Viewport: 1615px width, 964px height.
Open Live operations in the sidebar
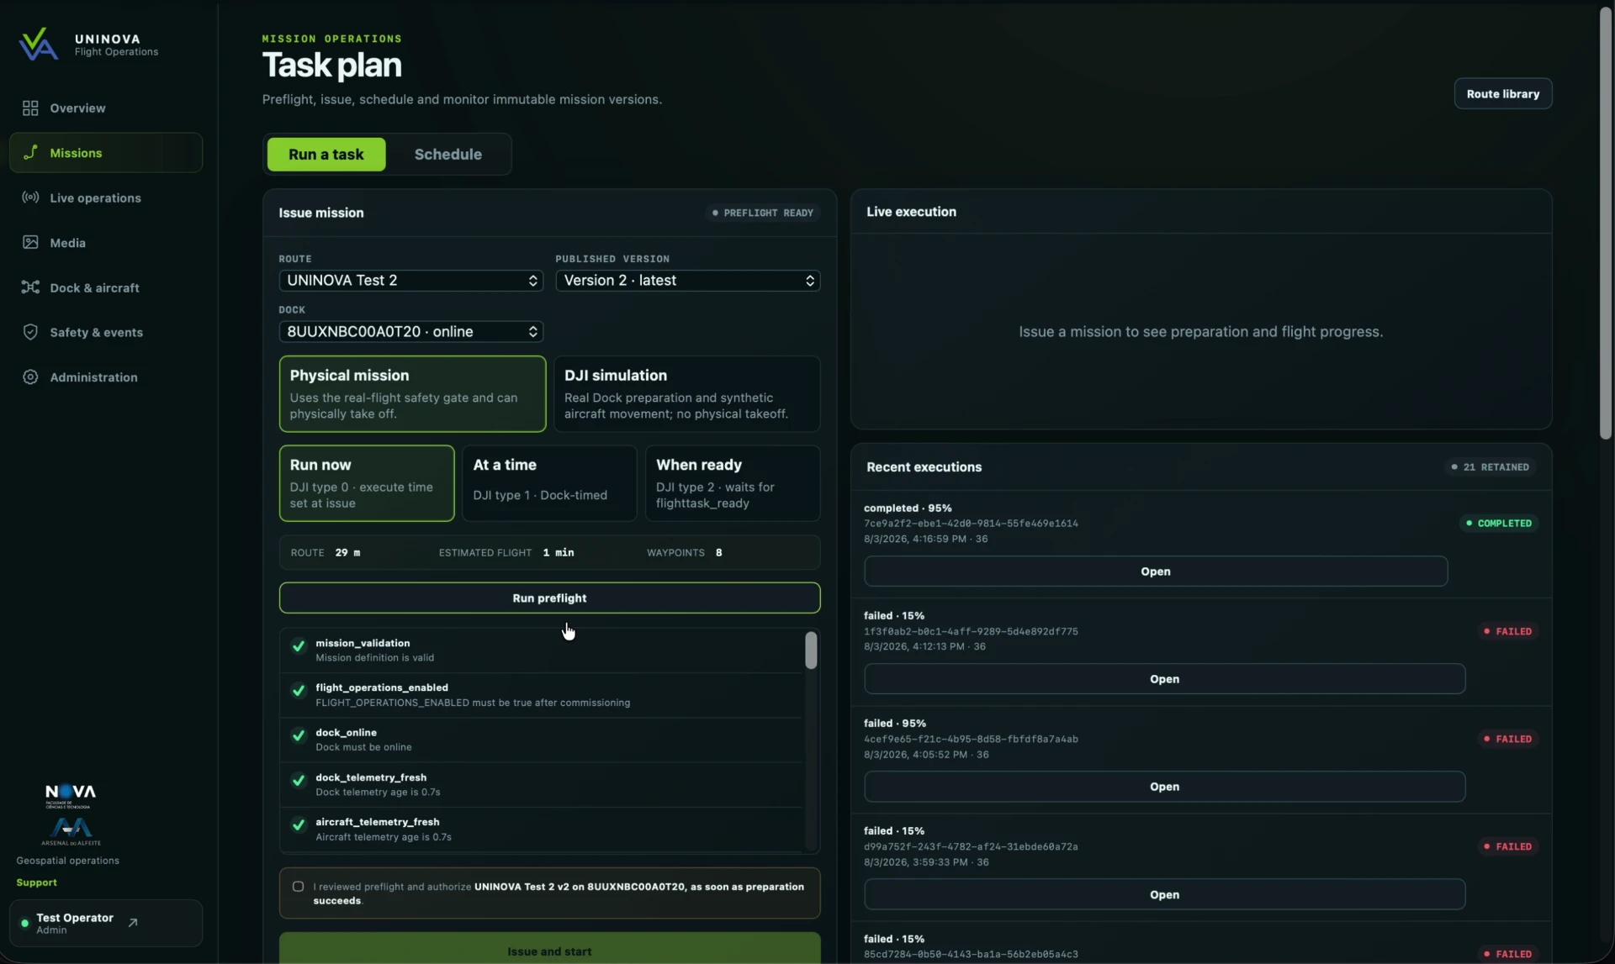coord(106,198)
